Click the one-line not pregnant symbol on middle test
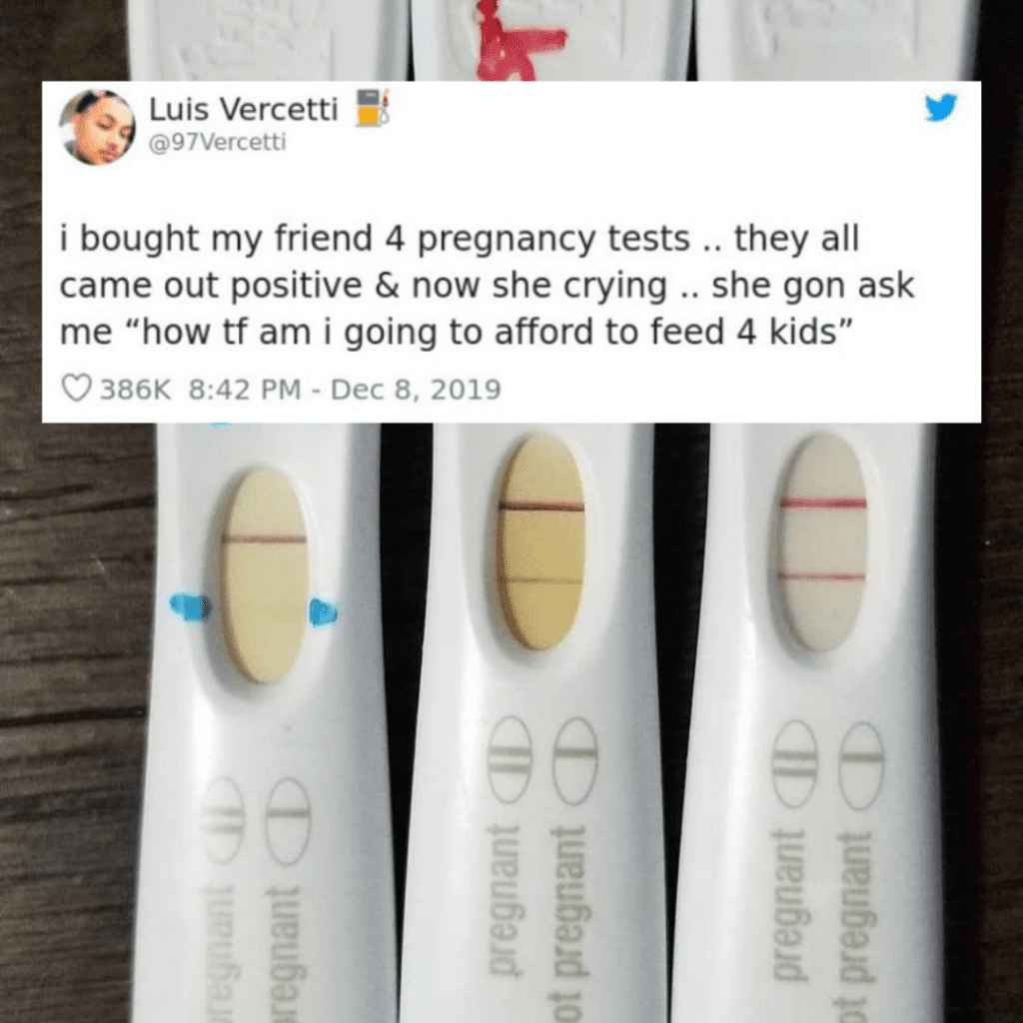The width and height of the screenshot is (1023, 1023). click(575, 760)
